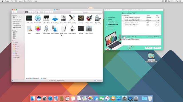Click Edit Tags button in Finder toolbar
The height and width of the screenshot is (102, 183).
tap(51, 12)
